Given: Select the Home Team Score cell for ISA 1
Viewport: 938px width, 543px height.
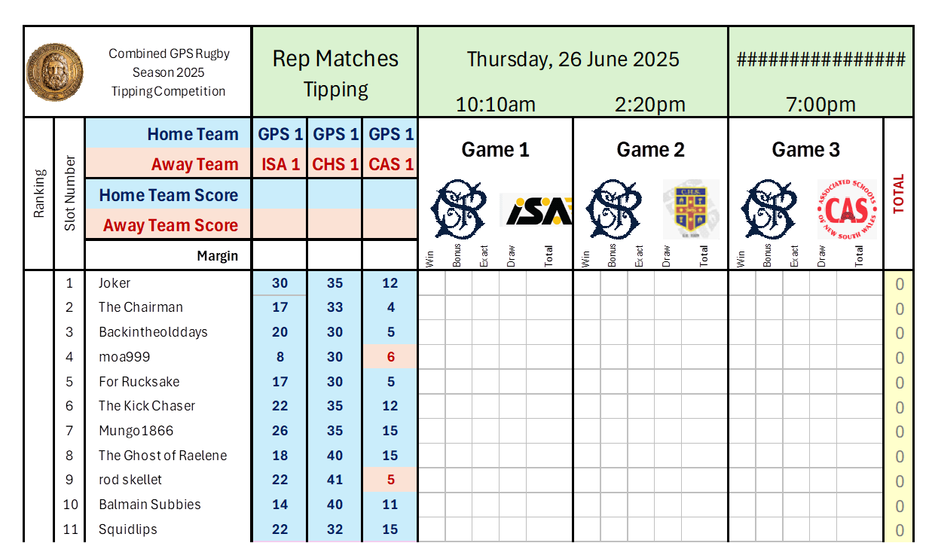Looking at the screenshot, I should click(280, 195).
